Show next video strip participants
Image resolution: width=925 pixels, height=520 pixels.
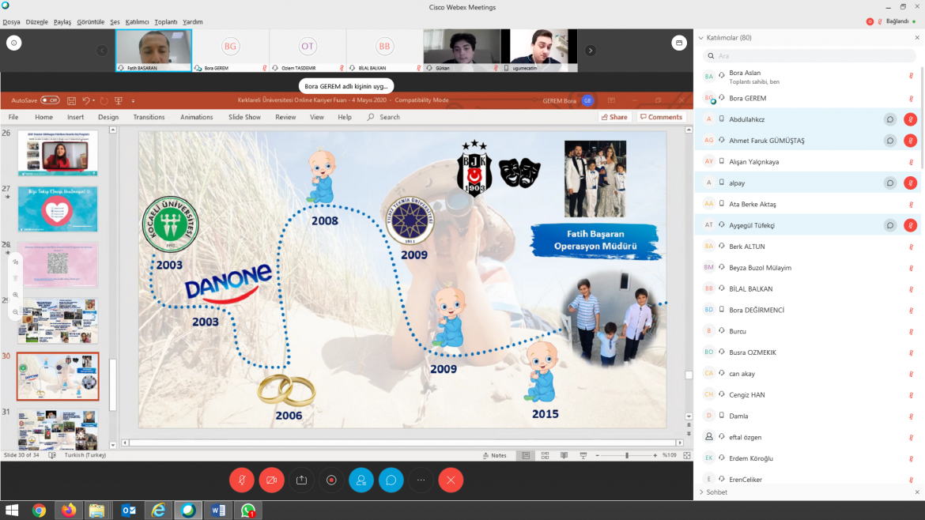coord(590,50)
